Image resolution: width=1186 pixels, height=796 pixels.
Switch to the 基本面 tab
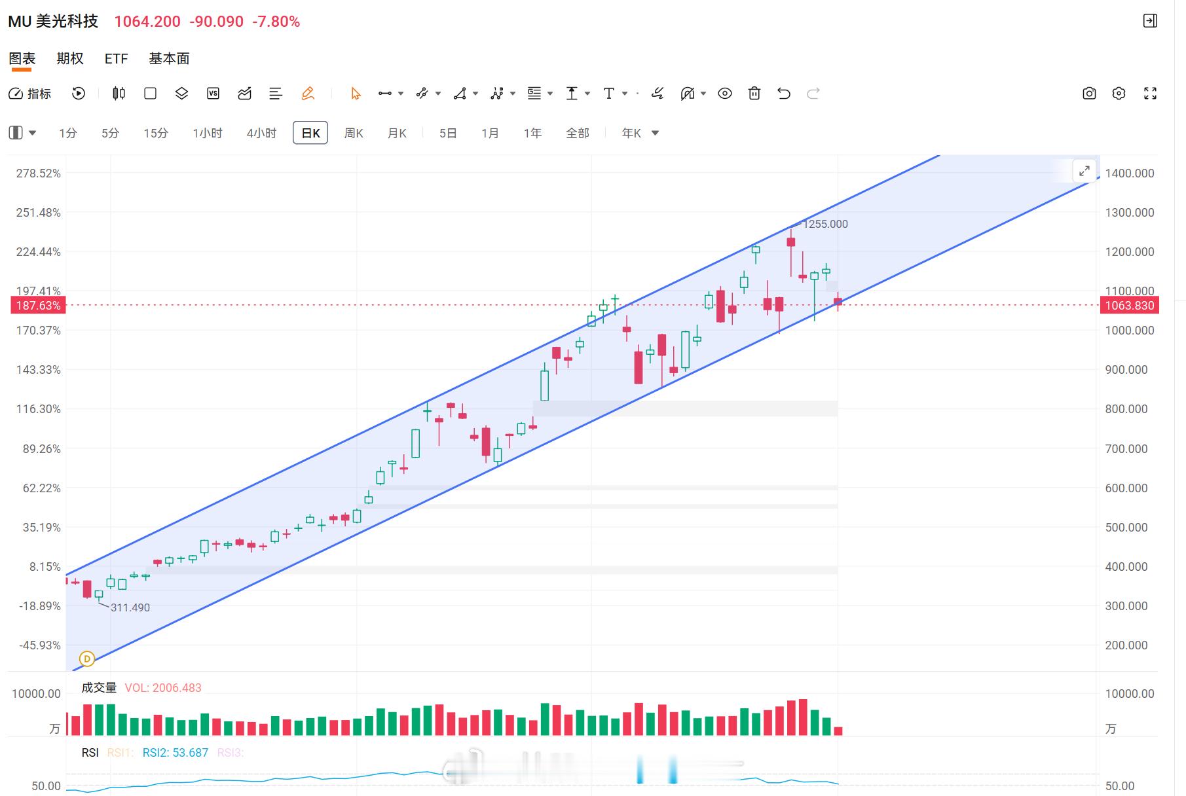169,58
